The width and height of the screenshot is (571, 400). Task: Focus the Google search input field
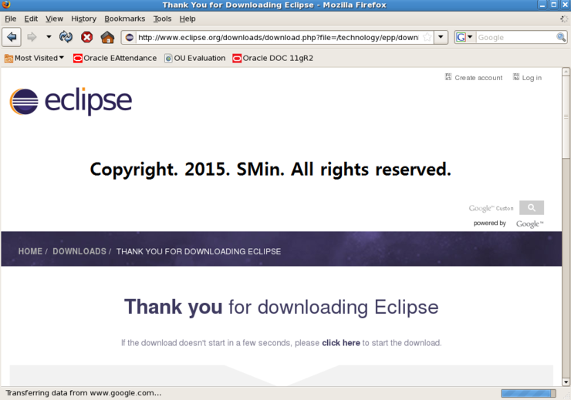pyautogui.click(x=515, y=37)
